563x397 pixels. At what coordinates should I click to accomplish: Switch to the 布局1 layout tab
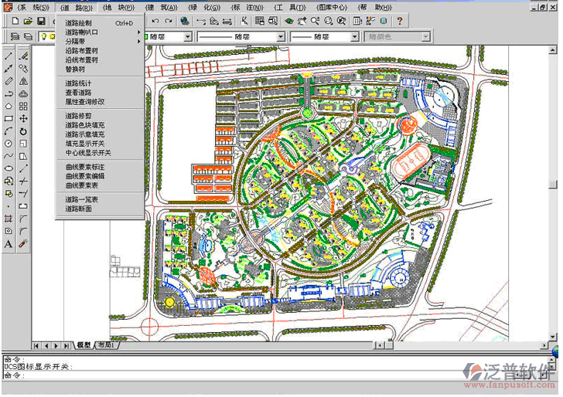point(107,345)
